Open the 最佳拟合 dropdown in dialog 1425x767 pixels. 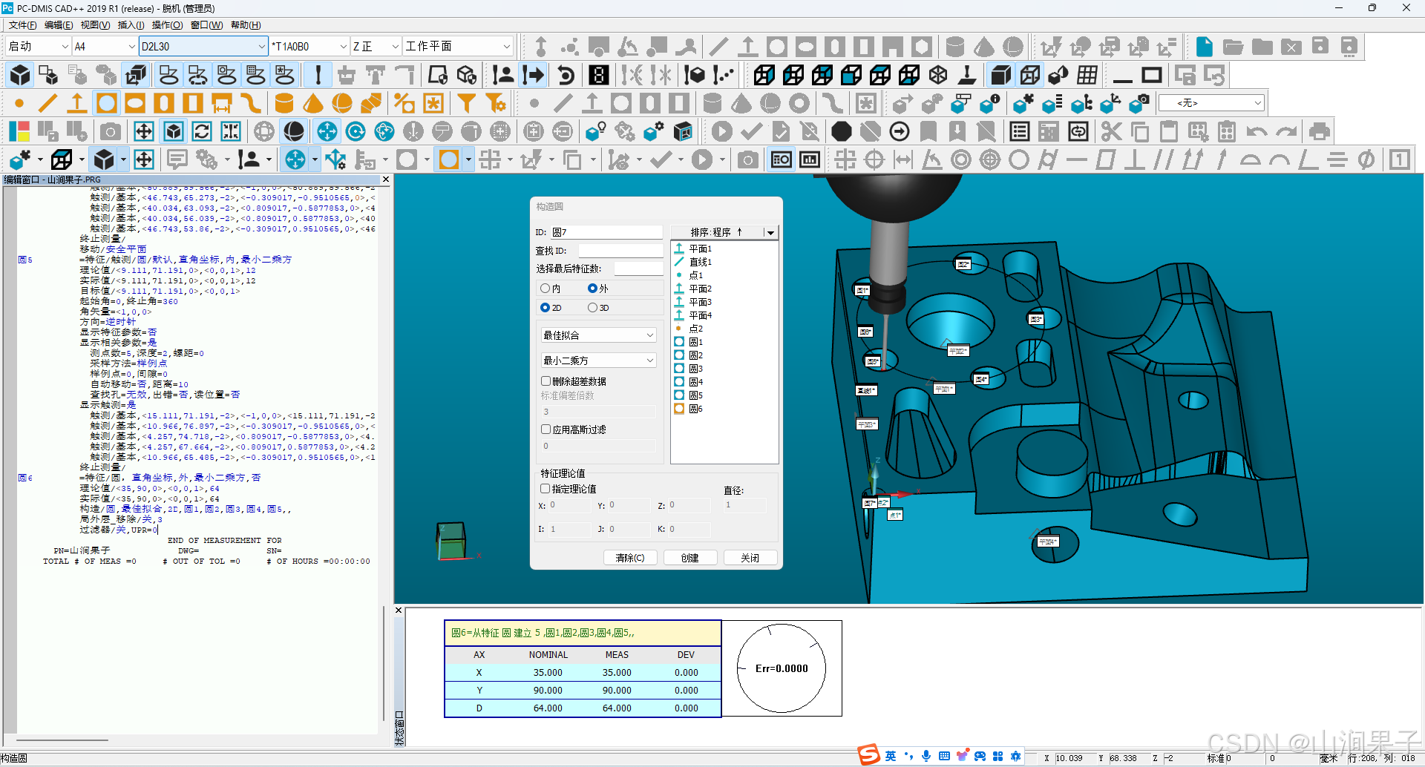597,335
